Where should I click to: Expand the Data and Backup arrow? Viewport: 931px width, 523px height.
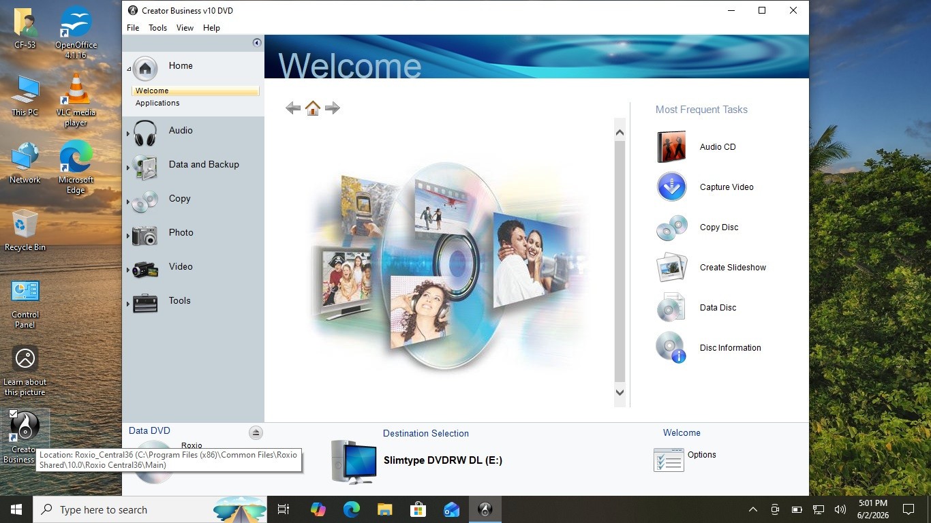click(x=128, y=168)
